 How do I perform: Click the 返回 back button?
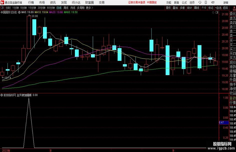225,8
